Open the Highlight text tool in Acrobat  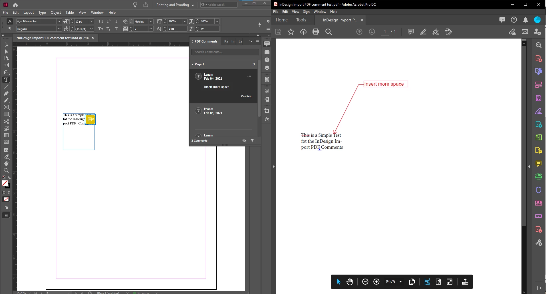[x=423, y=32]
